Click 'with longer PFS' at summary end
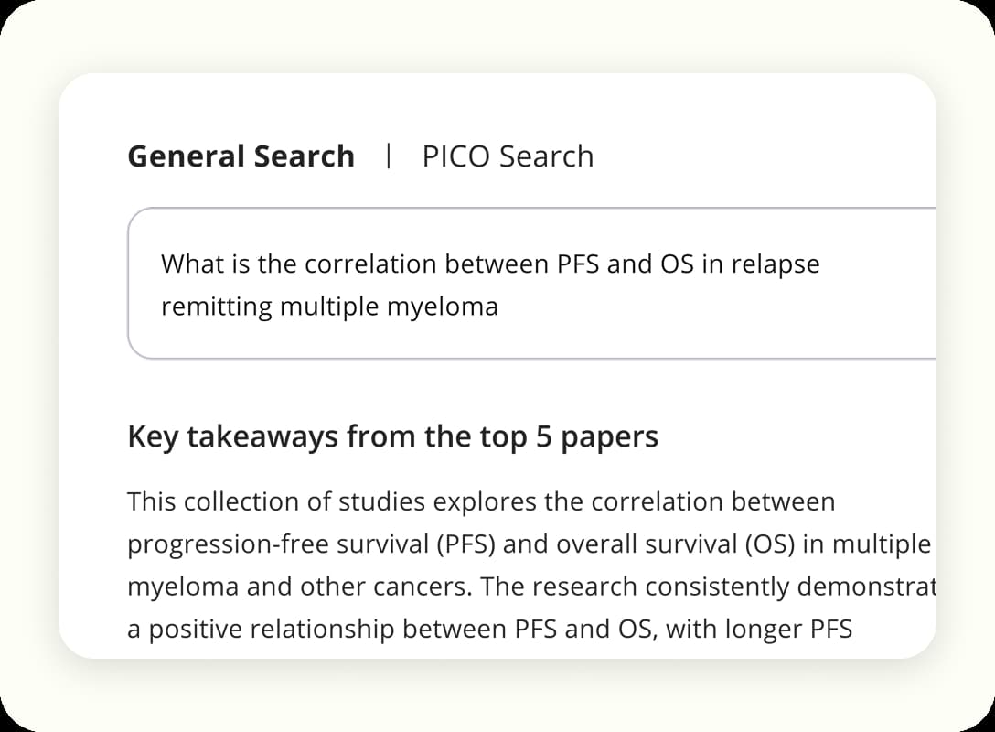This screenshot has height=732, width=995. pyautogui.click(x=759, y=630)
